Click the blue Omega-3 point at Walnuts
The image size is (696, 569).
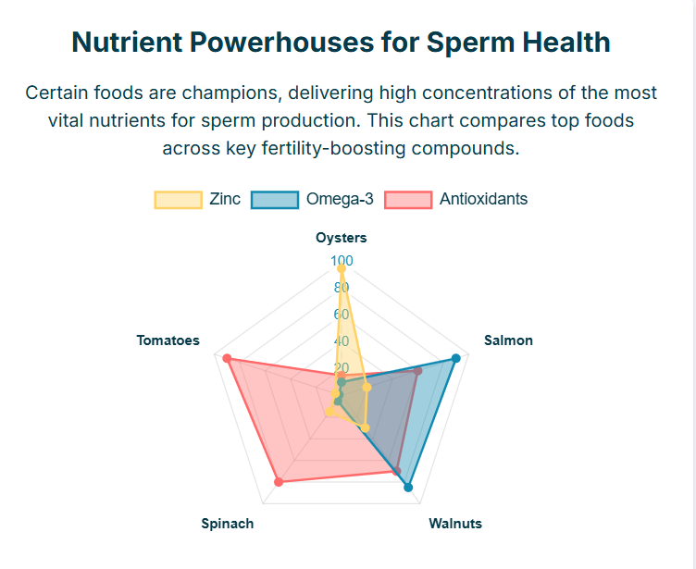coord(408,488)
